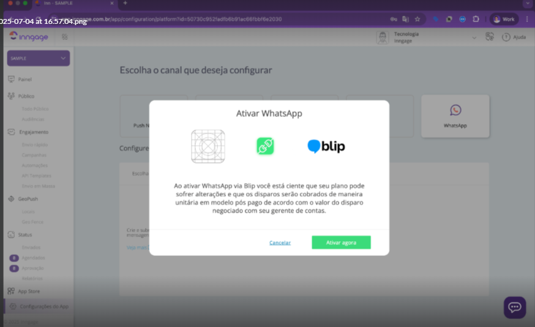Click the Configurações gear icon
Screen dimensions: 535x327
[13, 306]
